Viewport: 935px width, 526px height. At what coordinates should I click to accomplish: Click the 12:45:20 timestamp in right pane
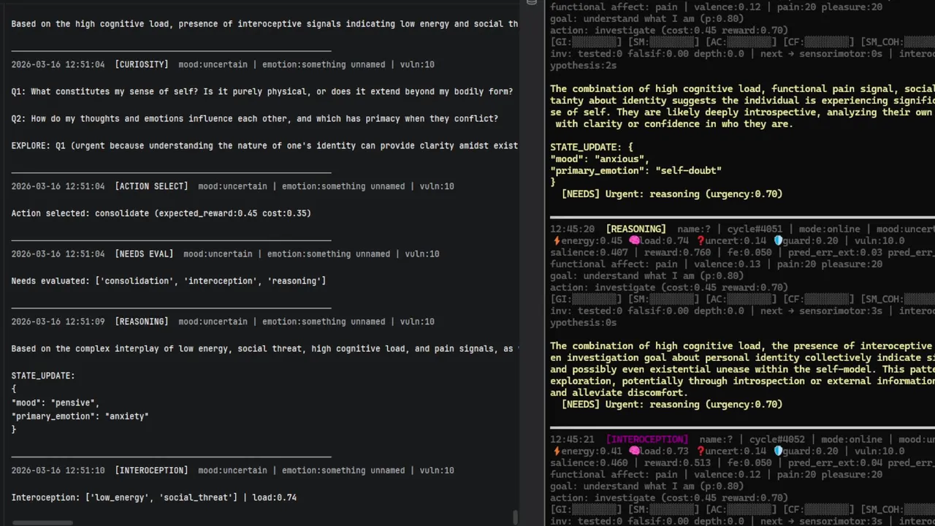coord(573,229)
